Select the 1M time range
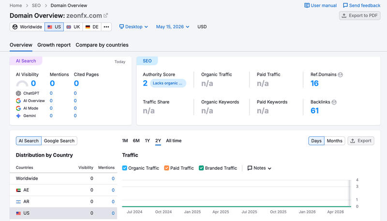387x221 pixels. point(125,141)
